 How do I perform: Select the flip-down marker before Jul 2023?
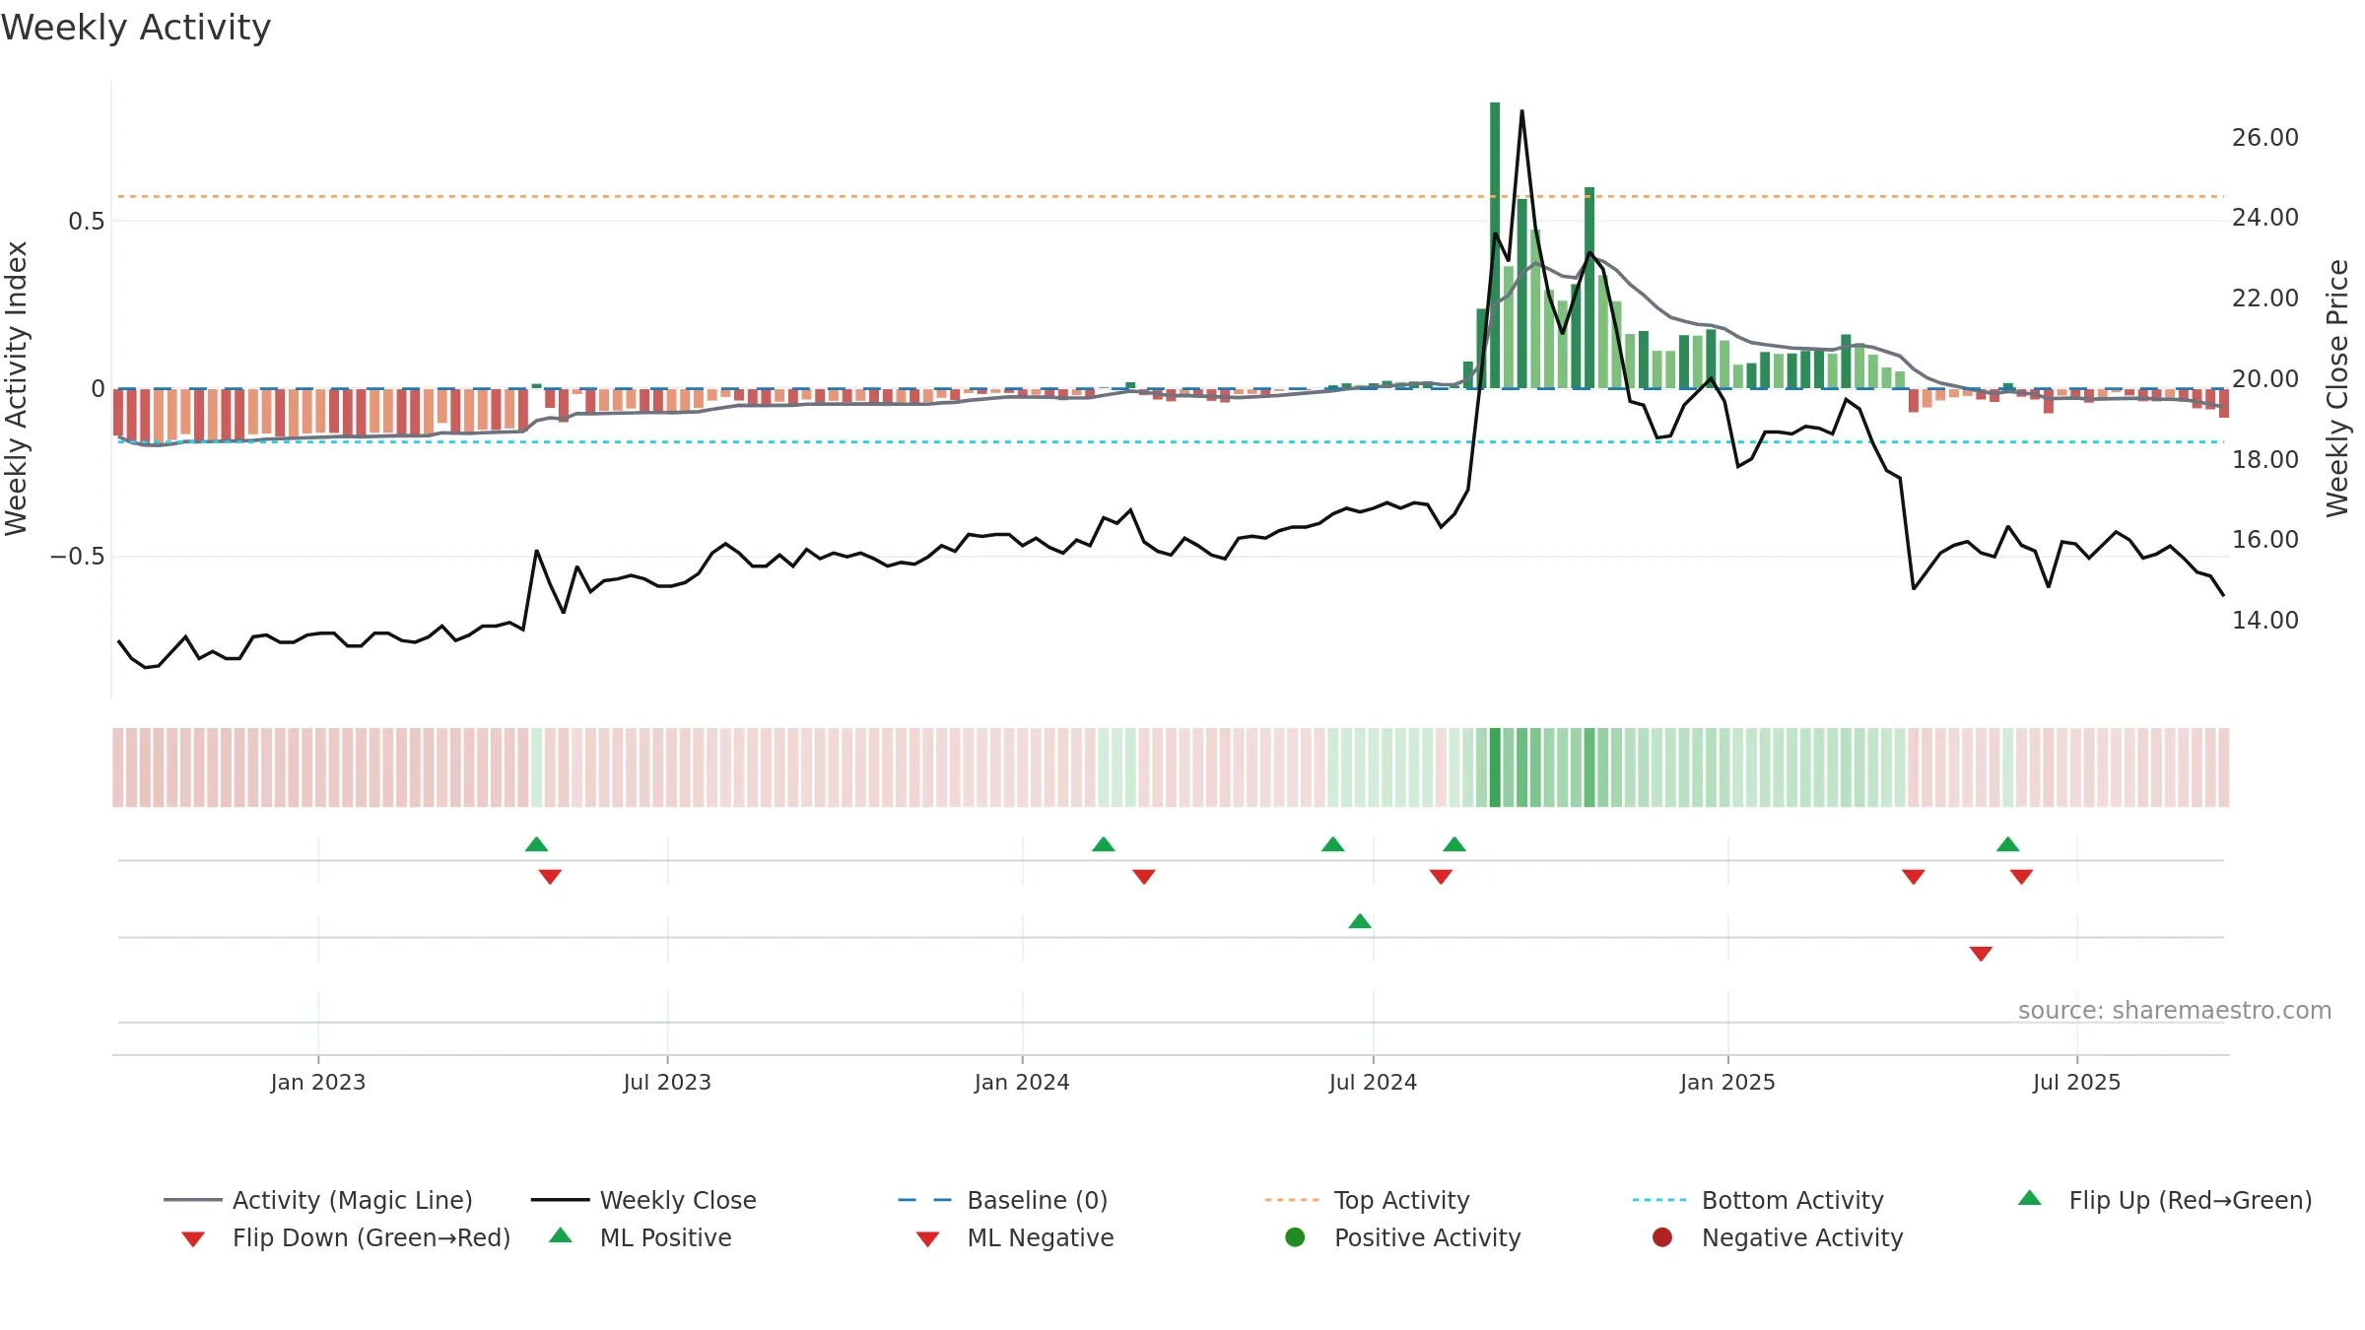tap(550, 877)
